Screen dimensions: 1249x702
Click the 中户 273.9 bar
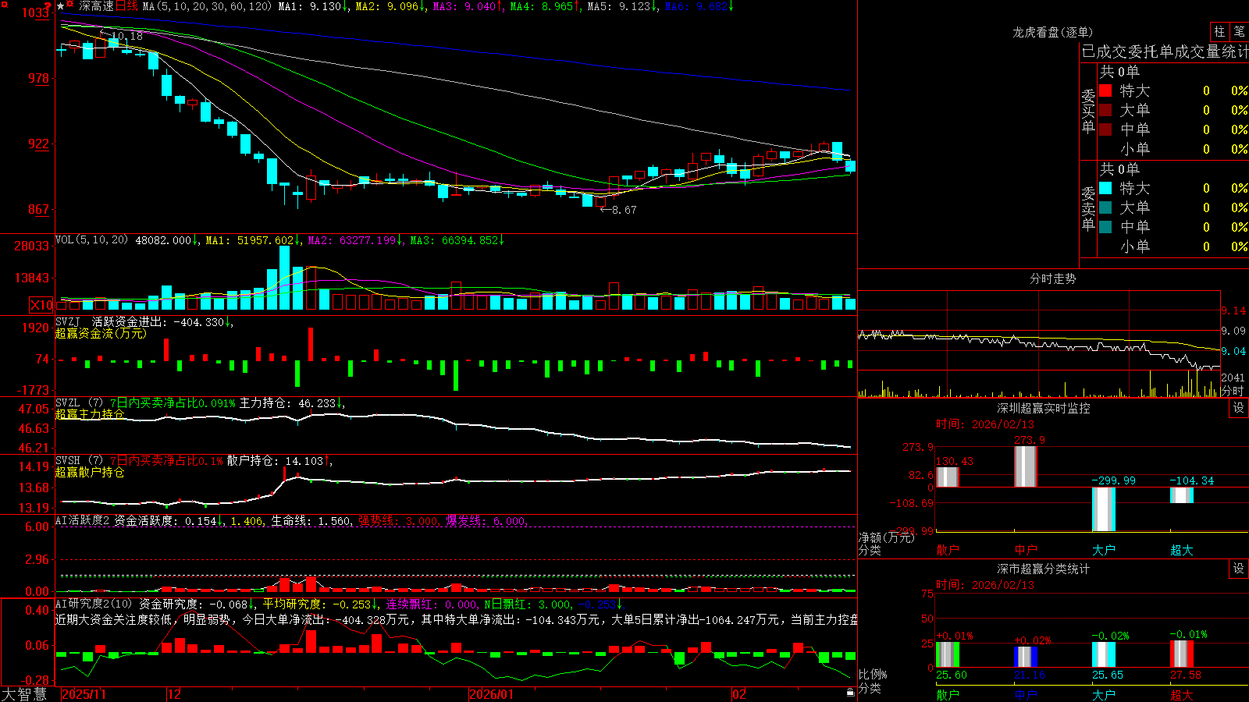pyautogui.click(x=1025, y=466)
